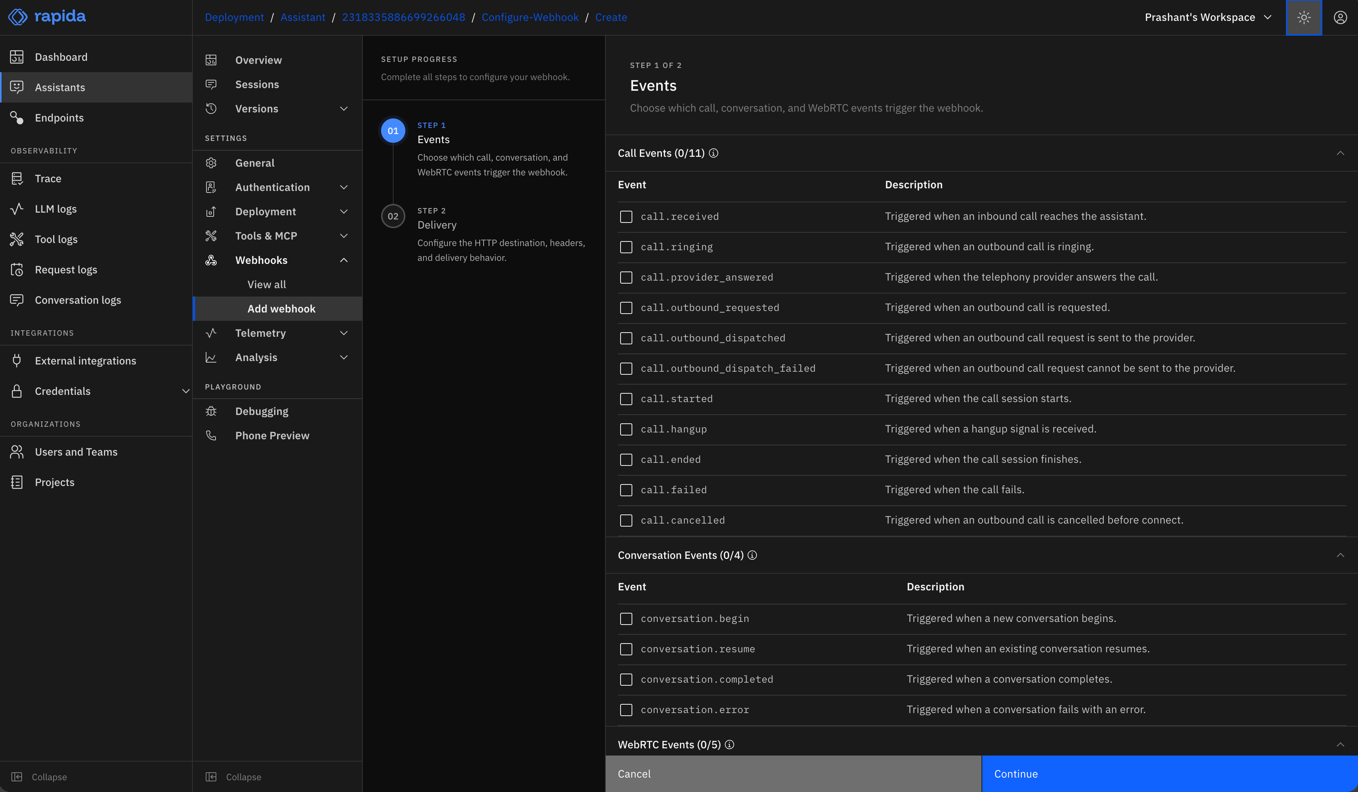1358x792 pixels.
Task: Check the conversation.error checkbox
Action: pos(626,710)
